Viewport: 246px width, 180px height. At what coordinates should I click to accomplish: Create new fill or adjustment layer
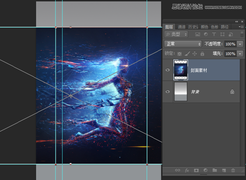205,170
